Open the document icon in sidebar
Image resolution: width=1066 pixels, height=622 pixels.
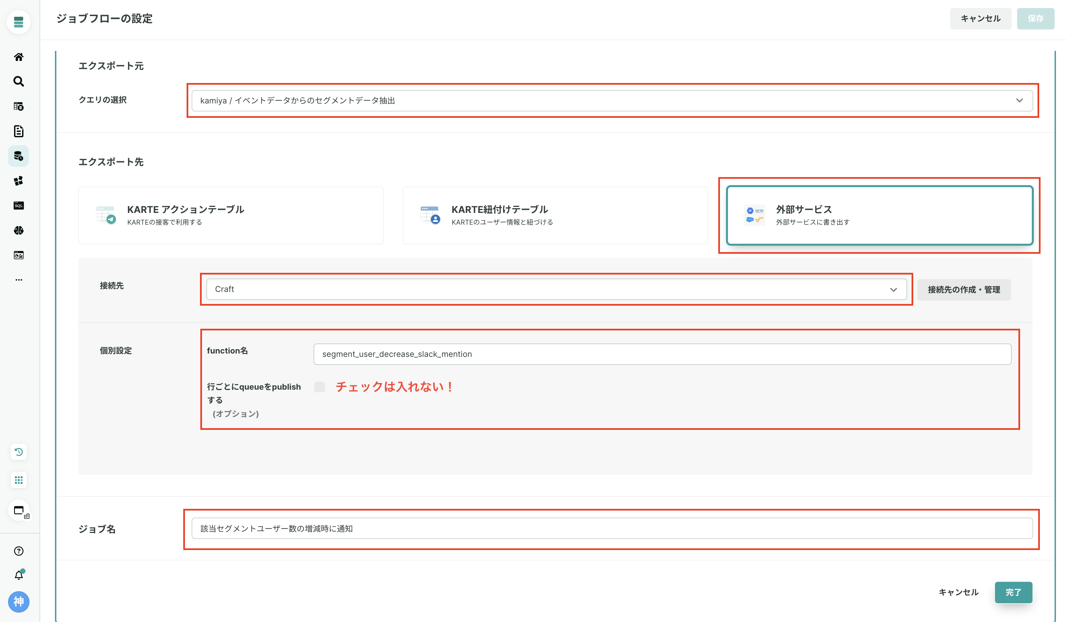point(19,131)
